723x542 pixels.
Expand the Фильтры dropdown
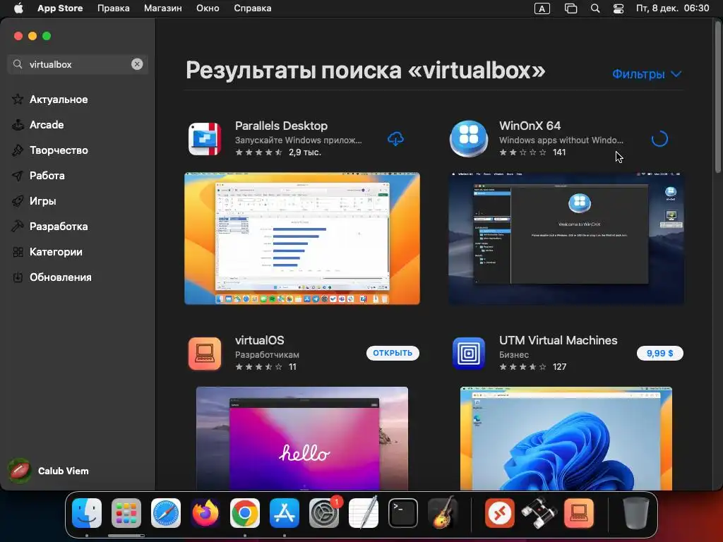(x=647, y=73)
